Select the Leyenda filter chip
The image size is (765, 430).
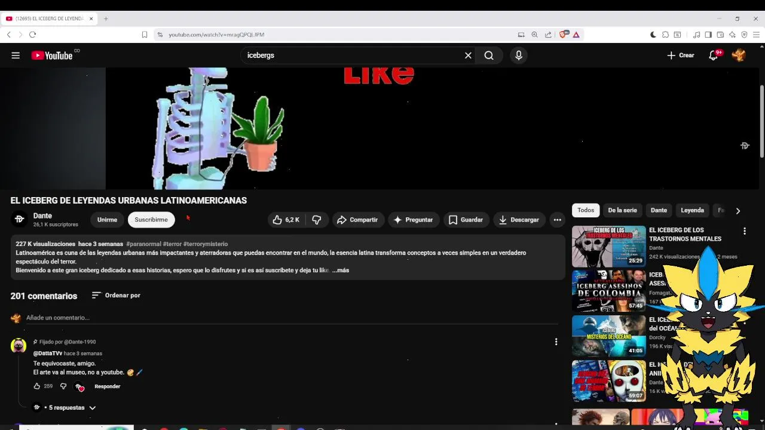click(x=692, y=210)
